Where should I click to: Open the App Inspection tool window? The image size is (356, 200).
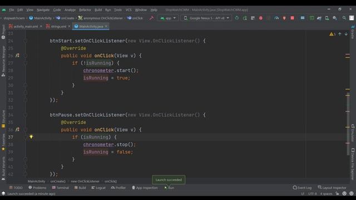click(x=145, y=188)
